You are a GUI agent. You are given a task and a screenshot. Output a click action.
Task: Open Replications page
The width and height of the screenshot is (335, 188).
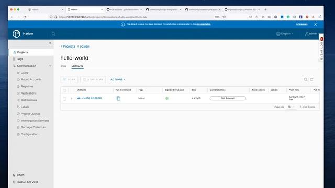pos(28,93)
